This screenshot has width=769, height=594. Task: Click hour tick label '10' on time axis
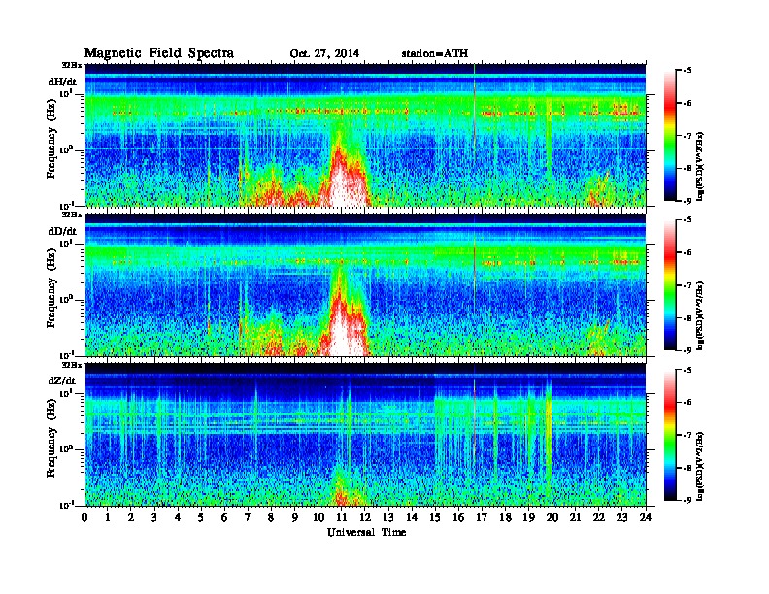click(318, 518)
